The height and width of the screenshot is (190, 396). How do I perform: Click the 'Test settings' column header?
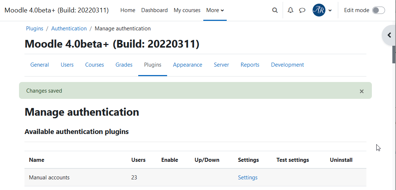coord(293,160)
